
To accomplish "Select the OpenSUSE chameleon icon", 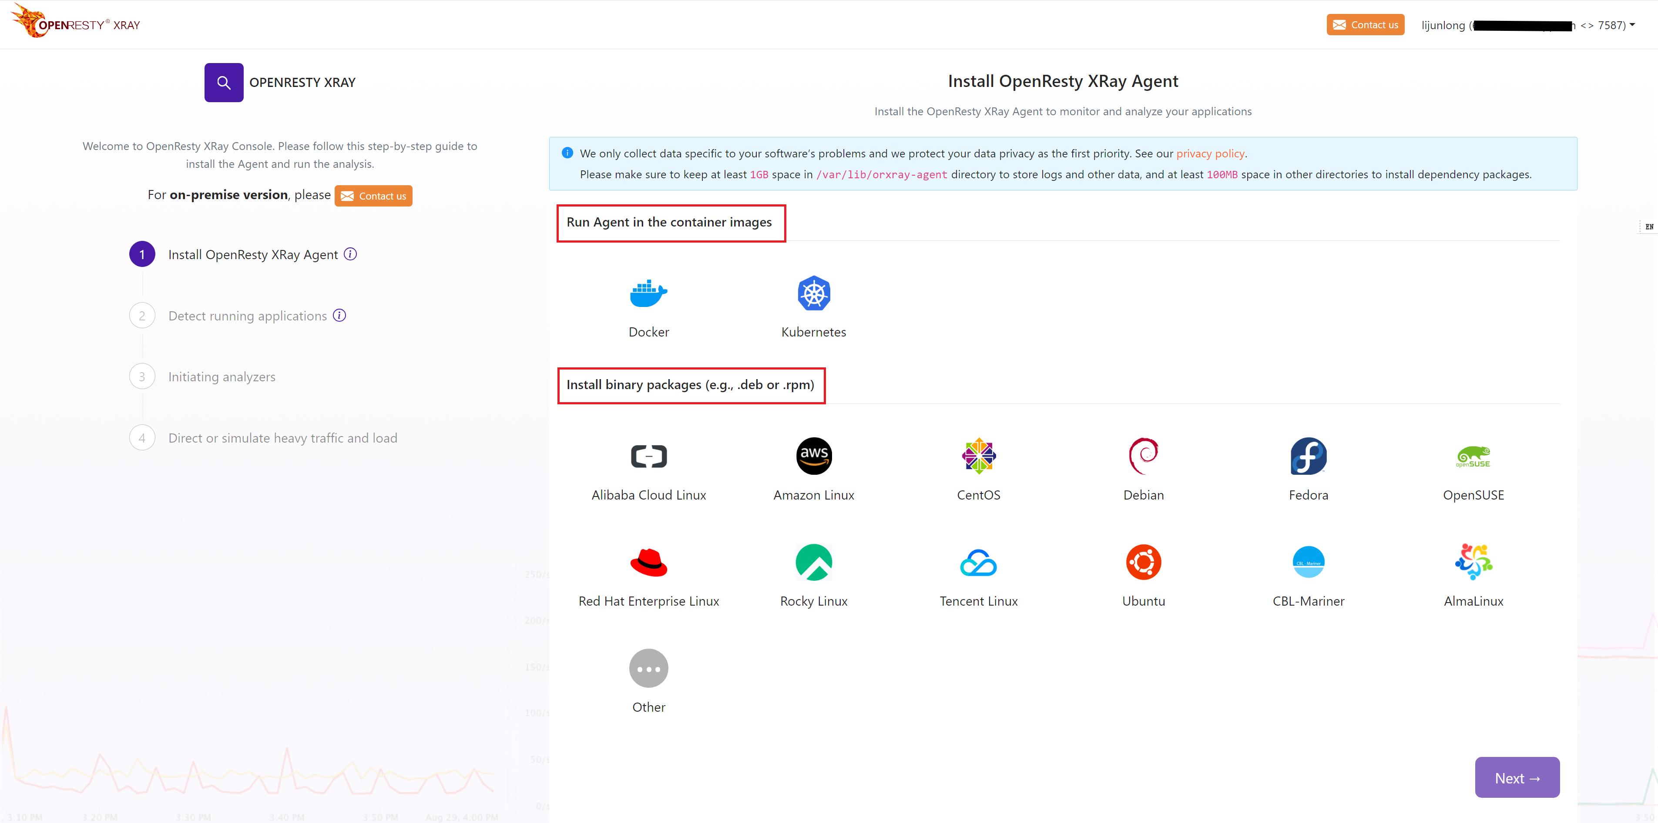I will tap(1473, 456).
